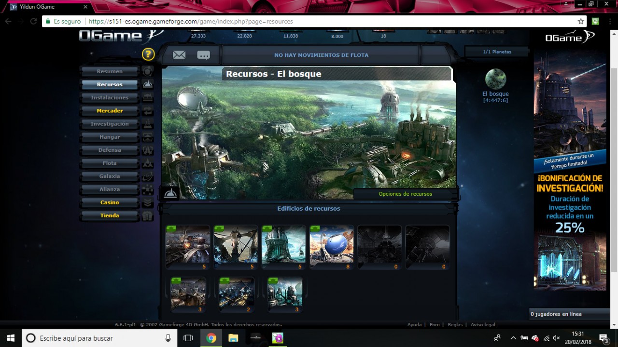The width and height of the screenshot is (618, 347).
Task: Select the solar plant thumbnail level 8
Action: (332, 247)
